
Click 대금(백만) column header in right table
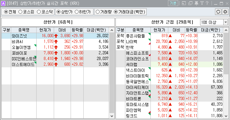(211, 30)
